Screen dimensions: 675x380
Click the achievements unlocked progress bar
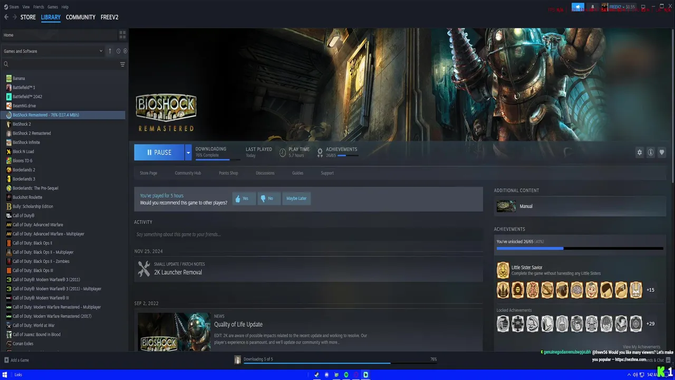(x=580, y=248)
